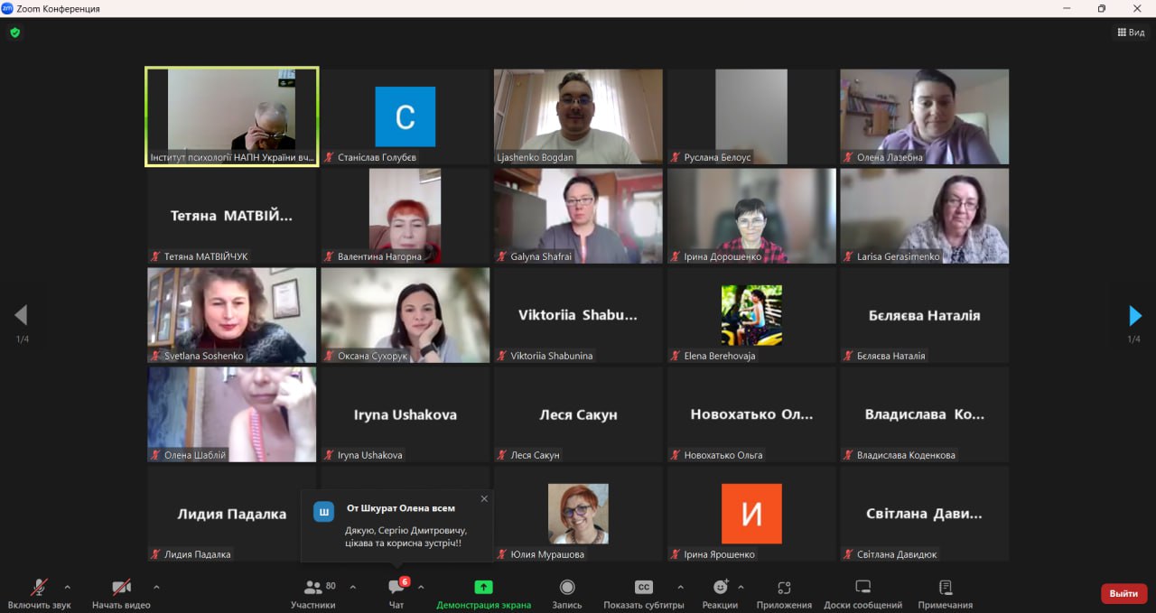
Task: Select Viktoriia Shabunina participant tile
Action: click(x=578, y=315)
